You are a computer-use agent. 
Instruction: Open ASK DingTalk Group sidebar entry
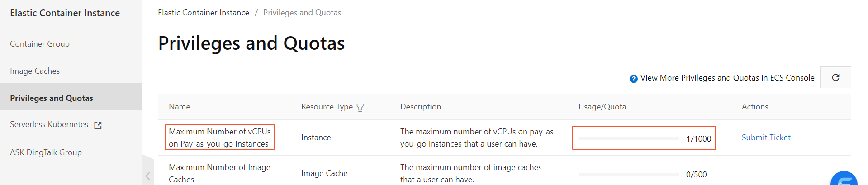pos(46,152)
